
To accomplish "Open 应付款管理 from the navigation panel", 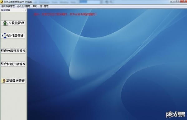I will (x=13, y=36).
